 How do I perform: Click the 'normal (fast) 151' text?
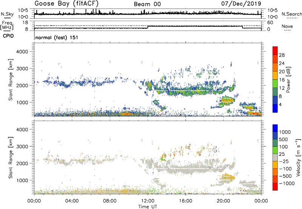coord(57,37)
